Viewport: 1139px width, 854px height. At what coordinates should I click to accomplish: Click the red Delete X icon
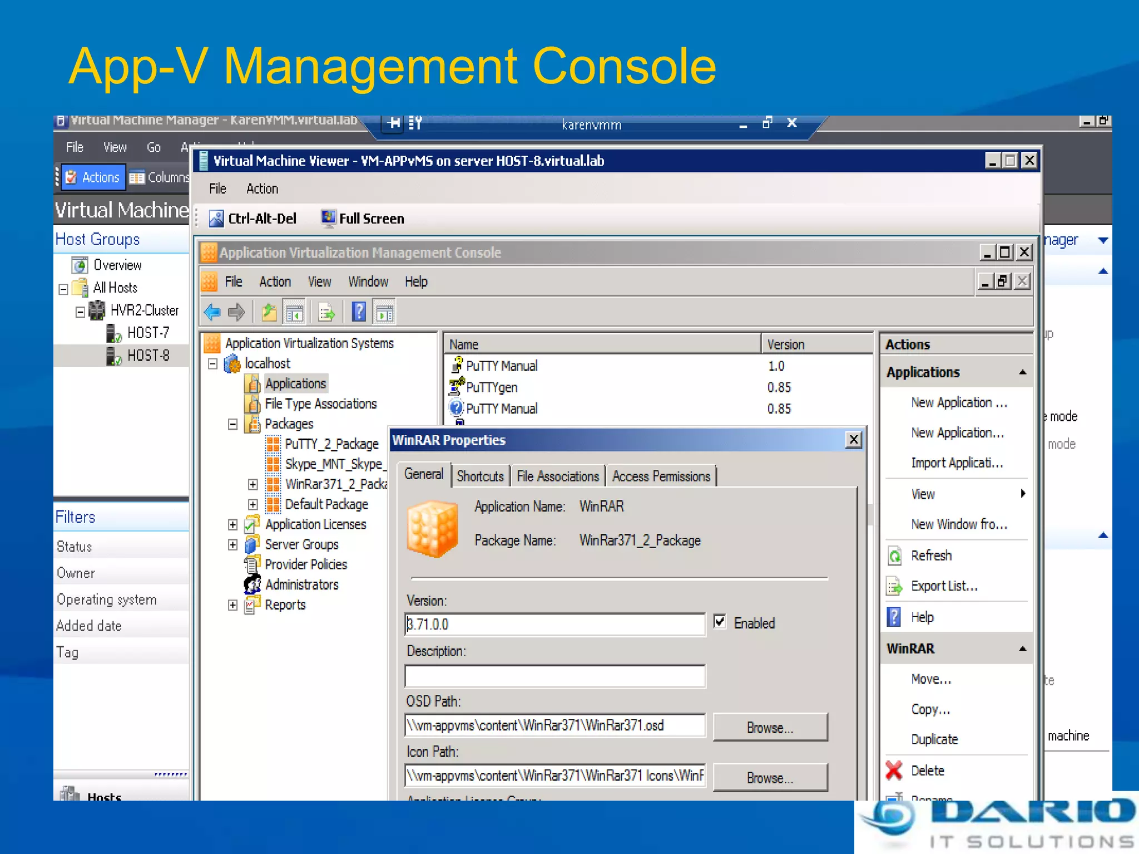coord(894,771)
